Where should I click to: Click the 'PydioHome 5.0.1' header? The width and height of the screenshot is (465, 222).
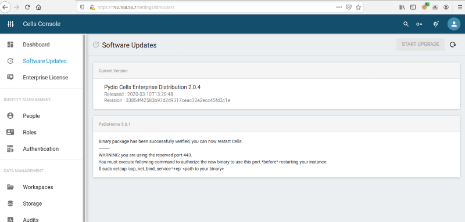115,125
